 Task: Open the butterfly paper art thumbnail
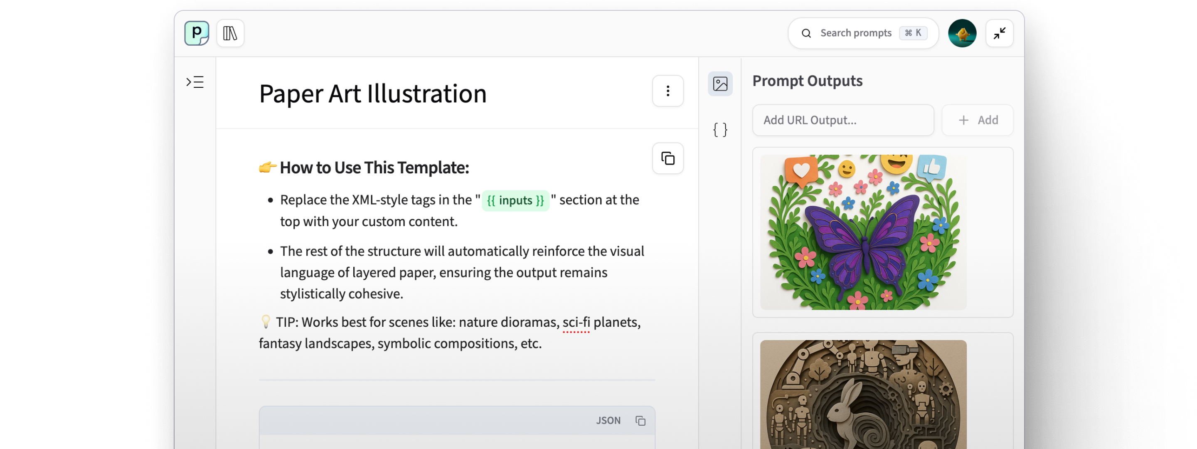[863, 232]
